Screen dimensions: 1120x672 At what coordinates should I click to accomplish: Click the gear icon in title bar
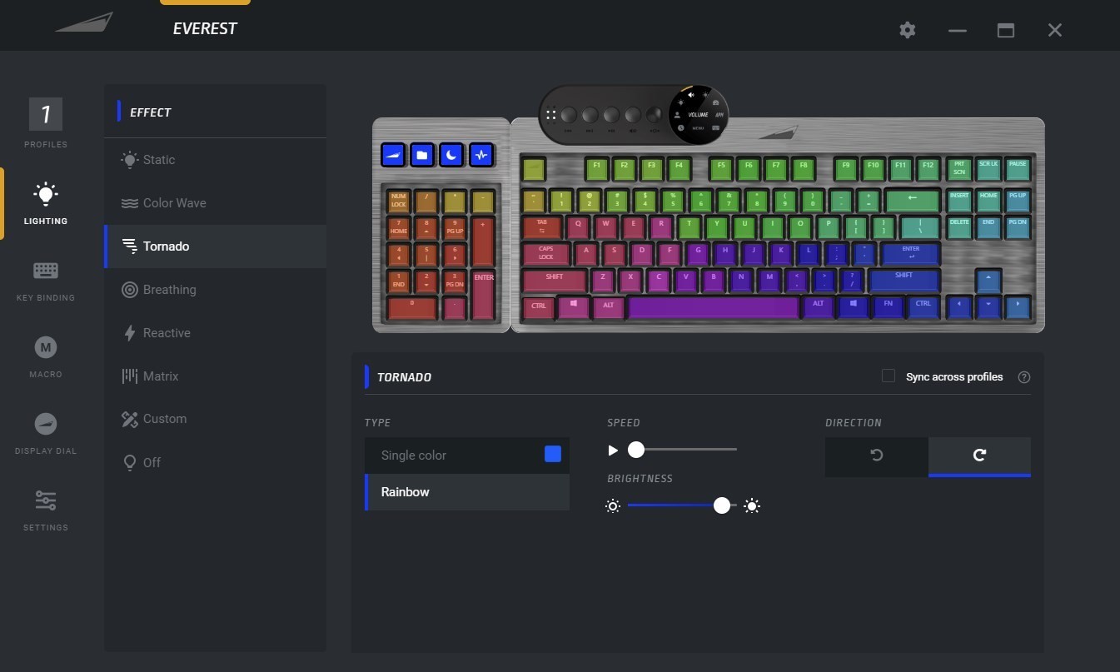pos(908,30)
